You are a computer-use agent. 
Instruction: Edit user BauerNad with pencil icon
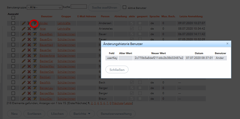[23, 45]
